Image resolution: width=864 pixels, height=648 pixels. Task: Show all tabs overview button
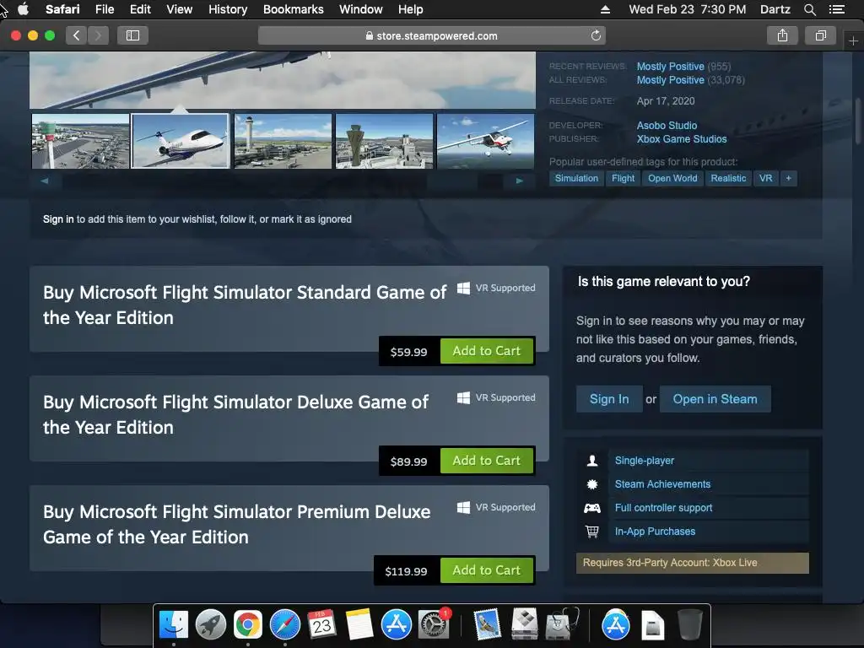820,35
